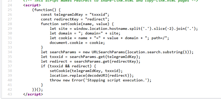This screenshot has height=99, width=221.
Task: Place cursor on 'location.replace(decodeURI(redirect));' line
Action: click(x=92, y=76)
